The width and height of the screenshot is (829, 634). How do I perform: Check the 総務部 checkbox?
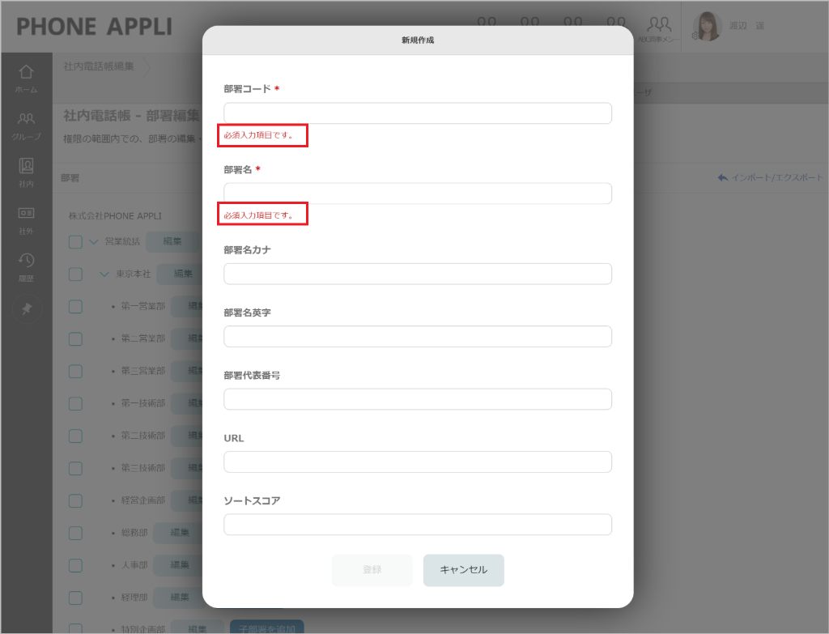pos(75,533)
